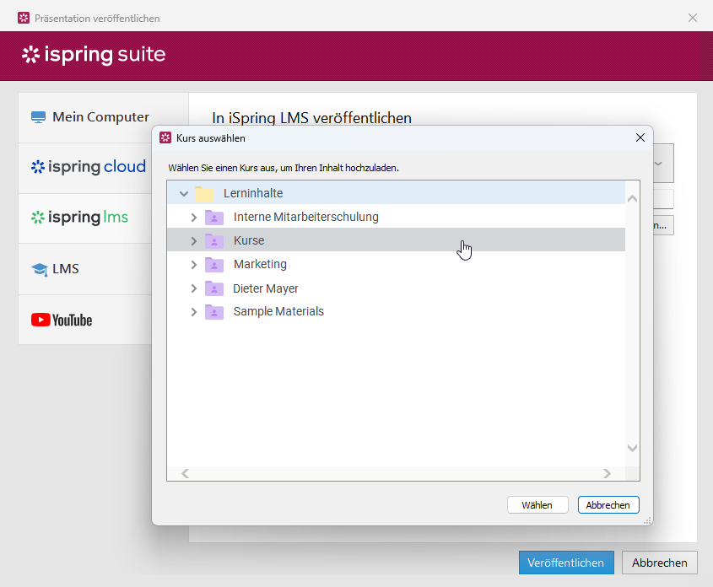Select the Kurse row label
Image resolution: width=713 pixels, height=587 pixels.
point(249,240)
